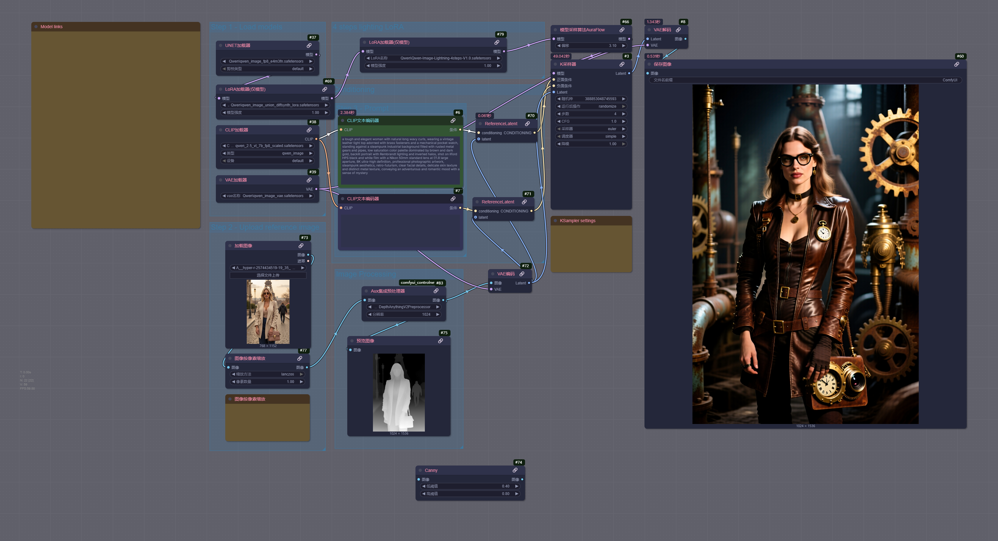Click link icon on 加载图像 node
The width and height of the screenshot is (998, 541).
click(301, 246)
